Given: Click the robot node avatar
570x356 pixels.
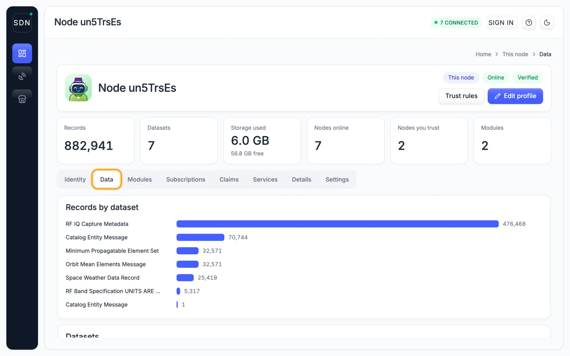Looking at the screenshot, I should coord(79,88).
